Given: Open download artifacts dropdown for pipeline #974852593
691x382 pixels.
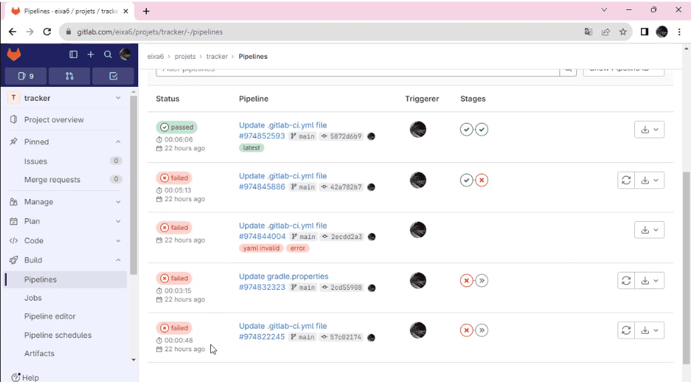Looking at the screenshot, I should (x=649, y=130).
